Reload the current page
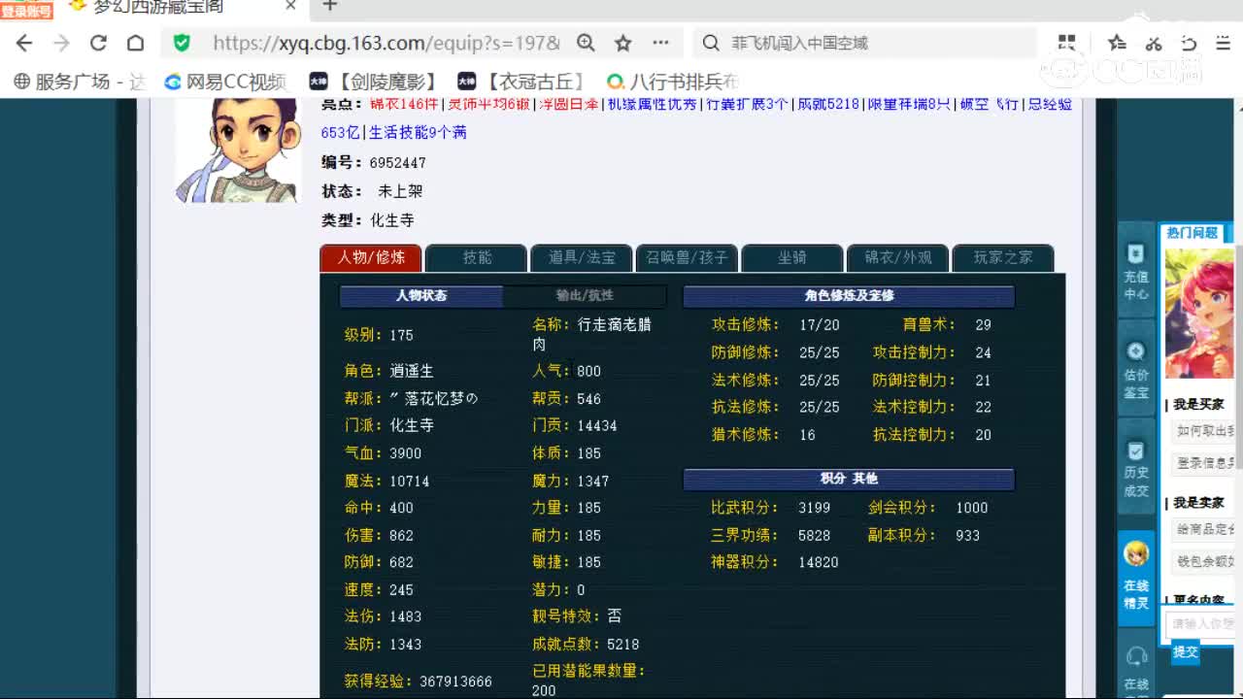The width and height of the screenshot is (1243, 699). (x=98, y=43)
